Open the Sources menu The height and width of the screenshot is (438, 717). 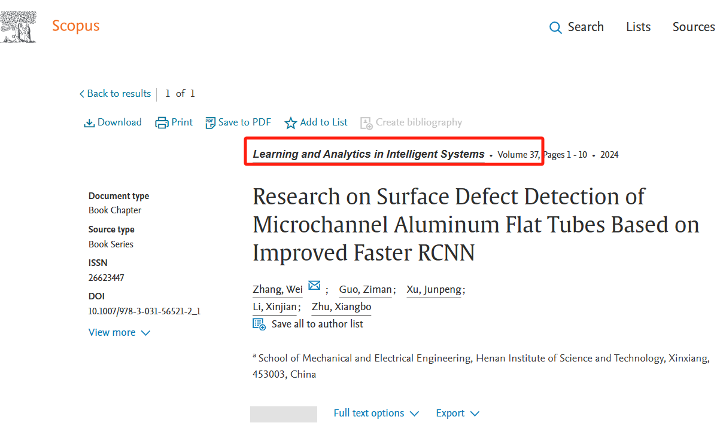pyautogui.click(x=693, y=27)
